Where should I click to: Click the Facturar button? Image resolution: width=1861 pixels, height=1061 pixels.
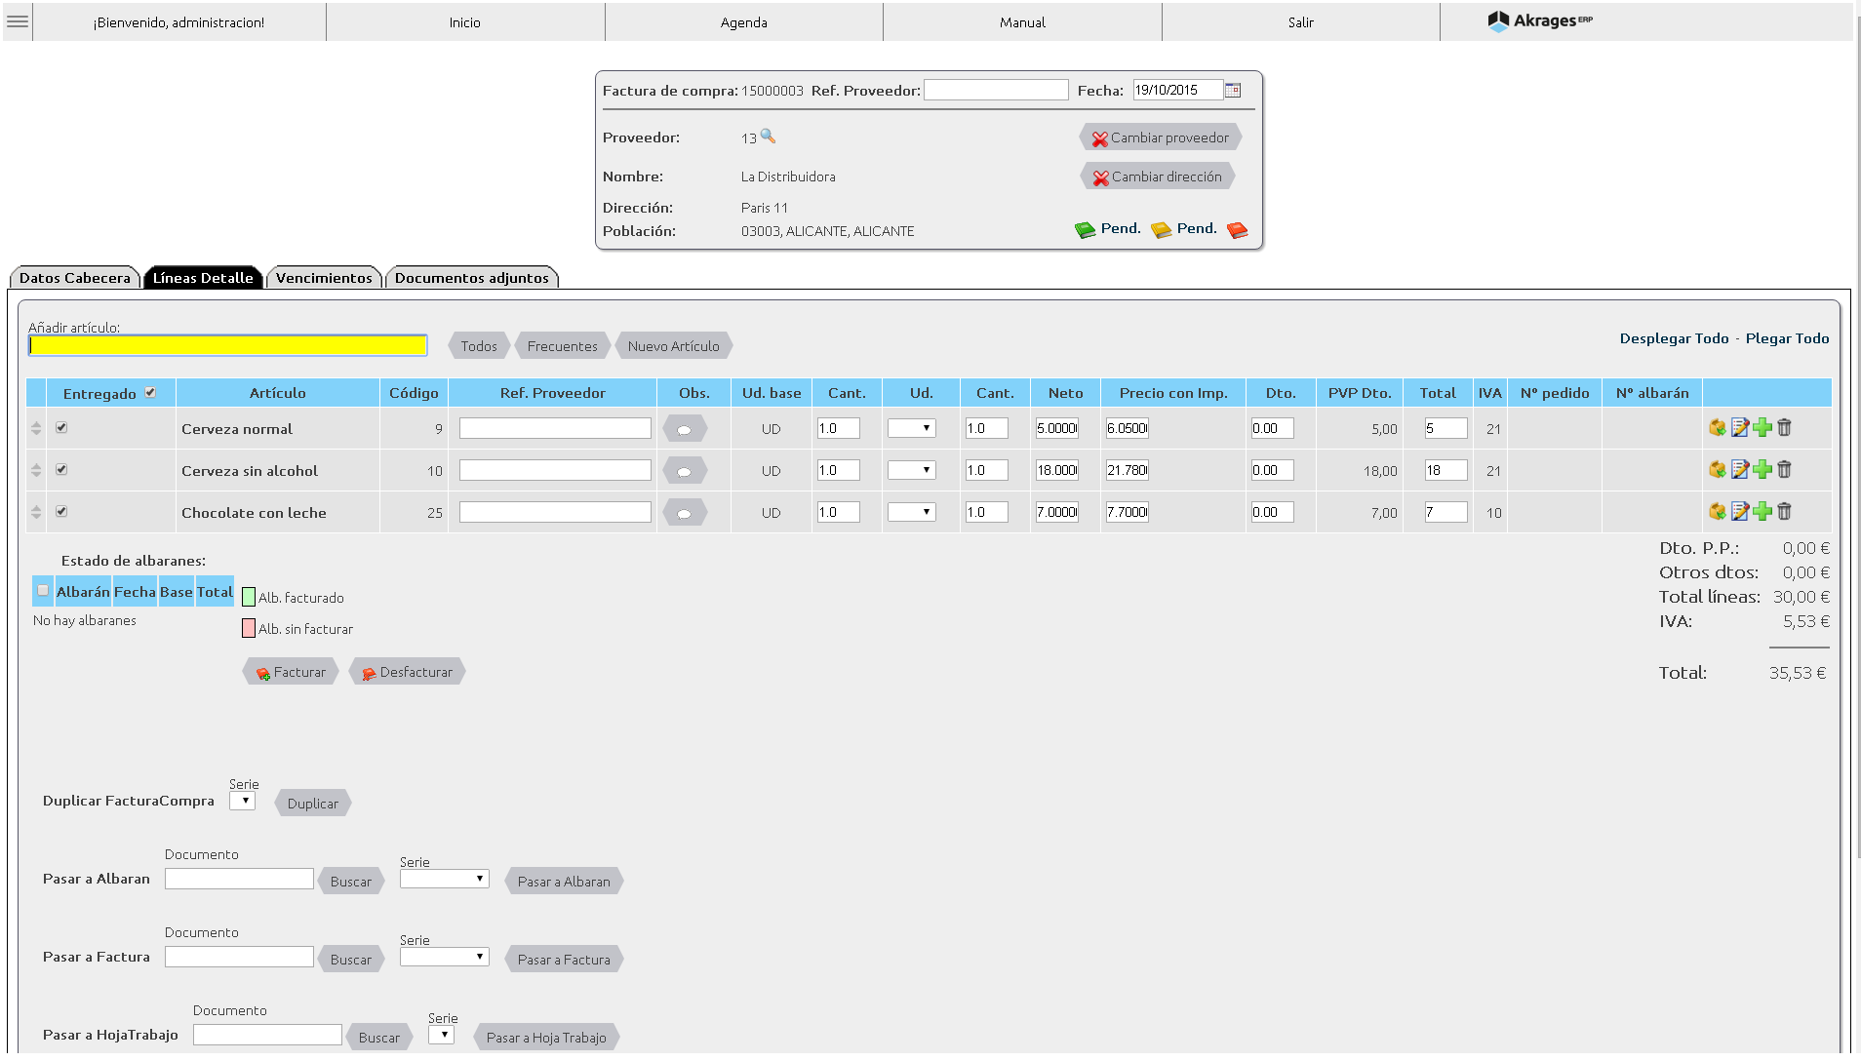click(x=291, y=671)
